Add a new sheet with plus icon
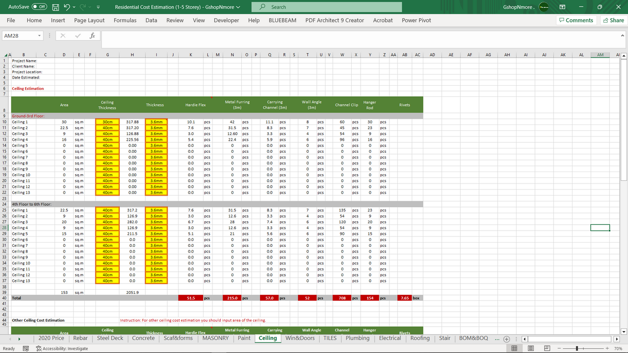The width and height of the screenshot is (628, 353). [x=507, y=338]
